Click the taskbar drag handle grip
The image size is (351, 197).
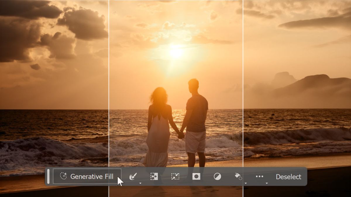(x=48, y=176)
